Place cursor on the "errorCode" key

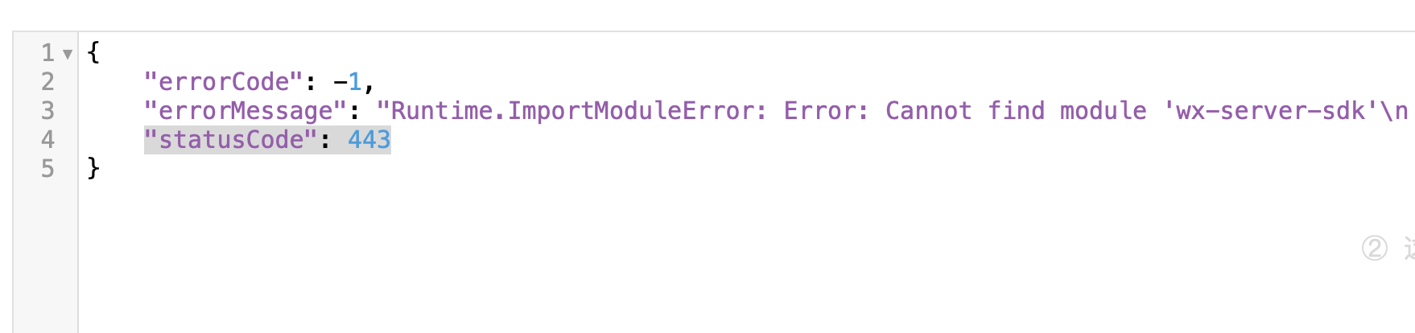224,82
